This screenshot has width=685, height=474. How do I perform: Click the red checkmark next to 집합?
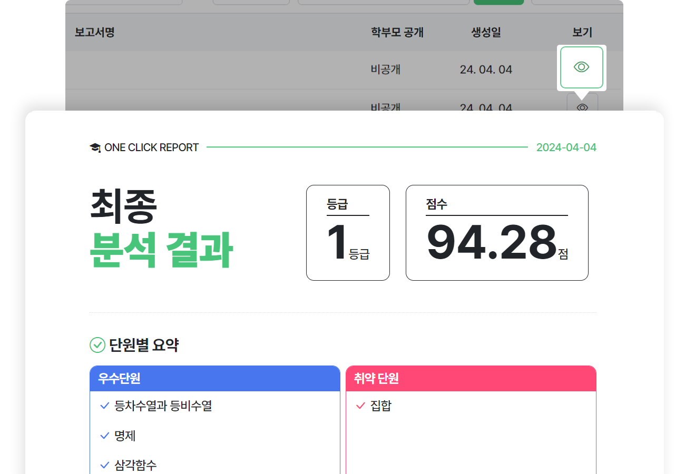click(360, 406)
